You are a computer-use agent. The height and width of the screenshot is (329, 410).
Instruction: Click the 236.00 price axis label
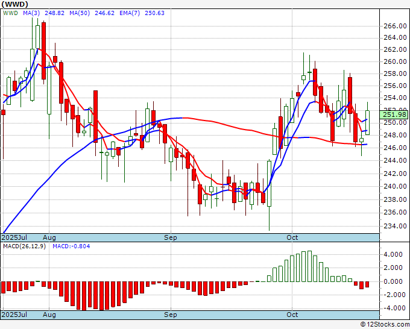click(x=395, y=212)
